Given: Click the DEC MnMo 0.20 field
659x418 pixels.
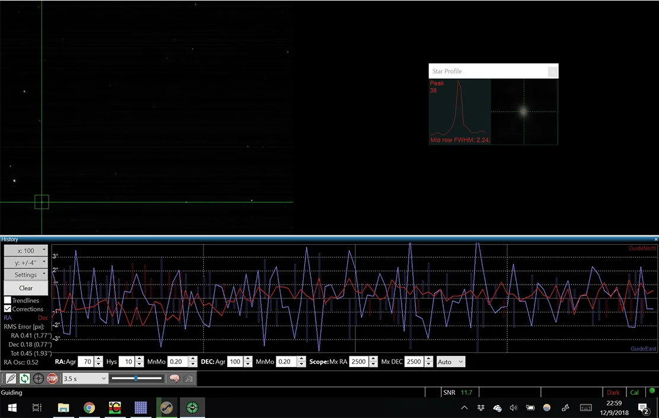Looking at the screenshot, I should pos(286,361).
